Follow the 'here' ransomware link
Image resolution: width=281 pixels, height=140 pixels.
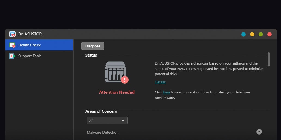tap(167, 92)
